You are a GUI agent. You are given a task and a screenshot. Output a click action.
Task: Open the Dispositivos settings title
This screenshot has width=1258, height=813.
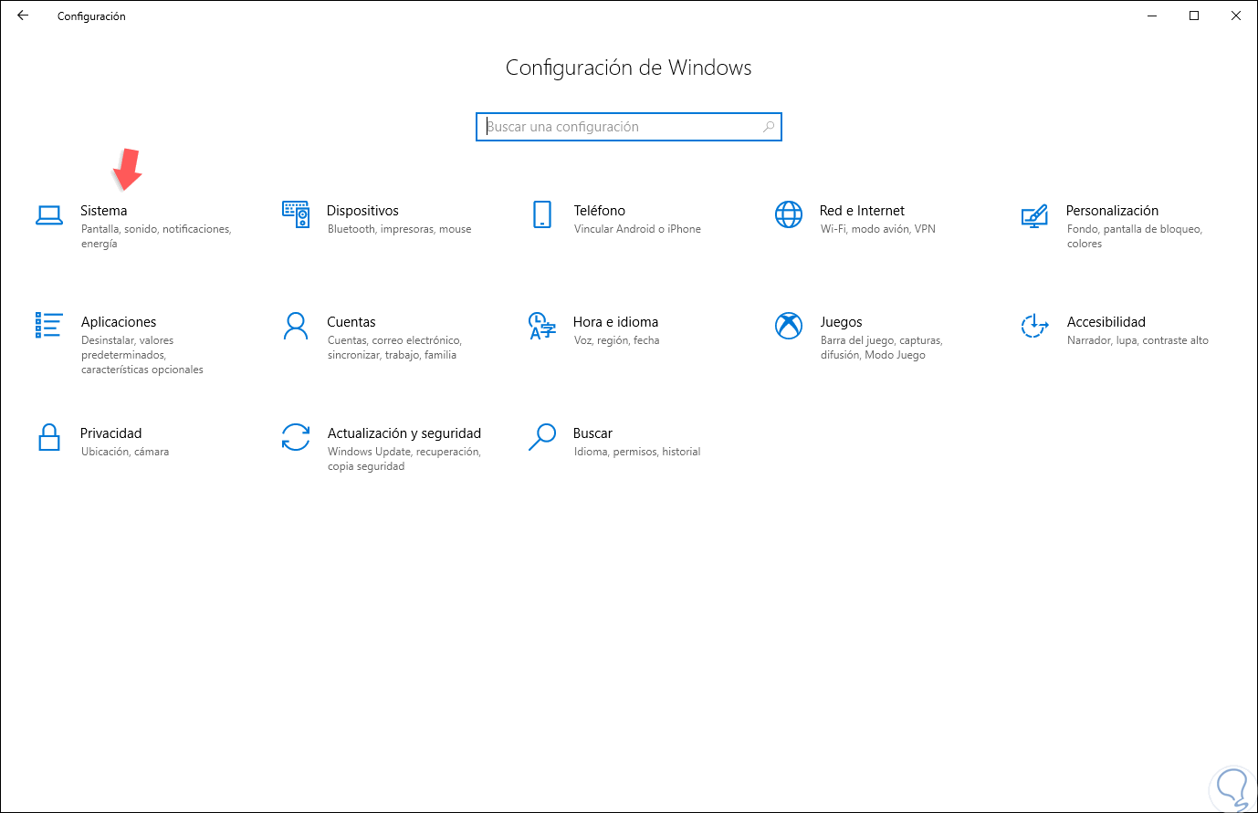click(363, 211)
